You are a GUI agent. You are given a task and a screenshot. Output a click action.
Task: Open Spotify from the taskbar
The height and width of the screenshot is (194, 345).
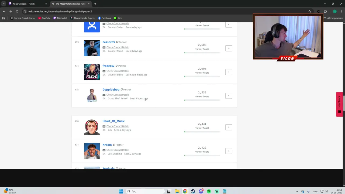tap(209, 191)
